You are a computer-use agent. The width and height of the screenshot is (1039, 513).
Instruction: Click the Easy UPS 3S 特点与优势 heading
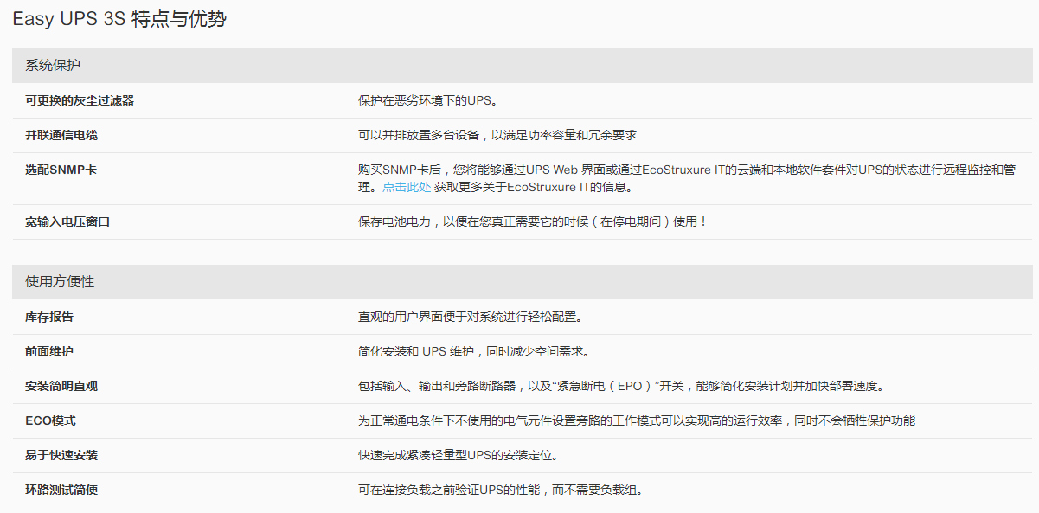(119, 20)
